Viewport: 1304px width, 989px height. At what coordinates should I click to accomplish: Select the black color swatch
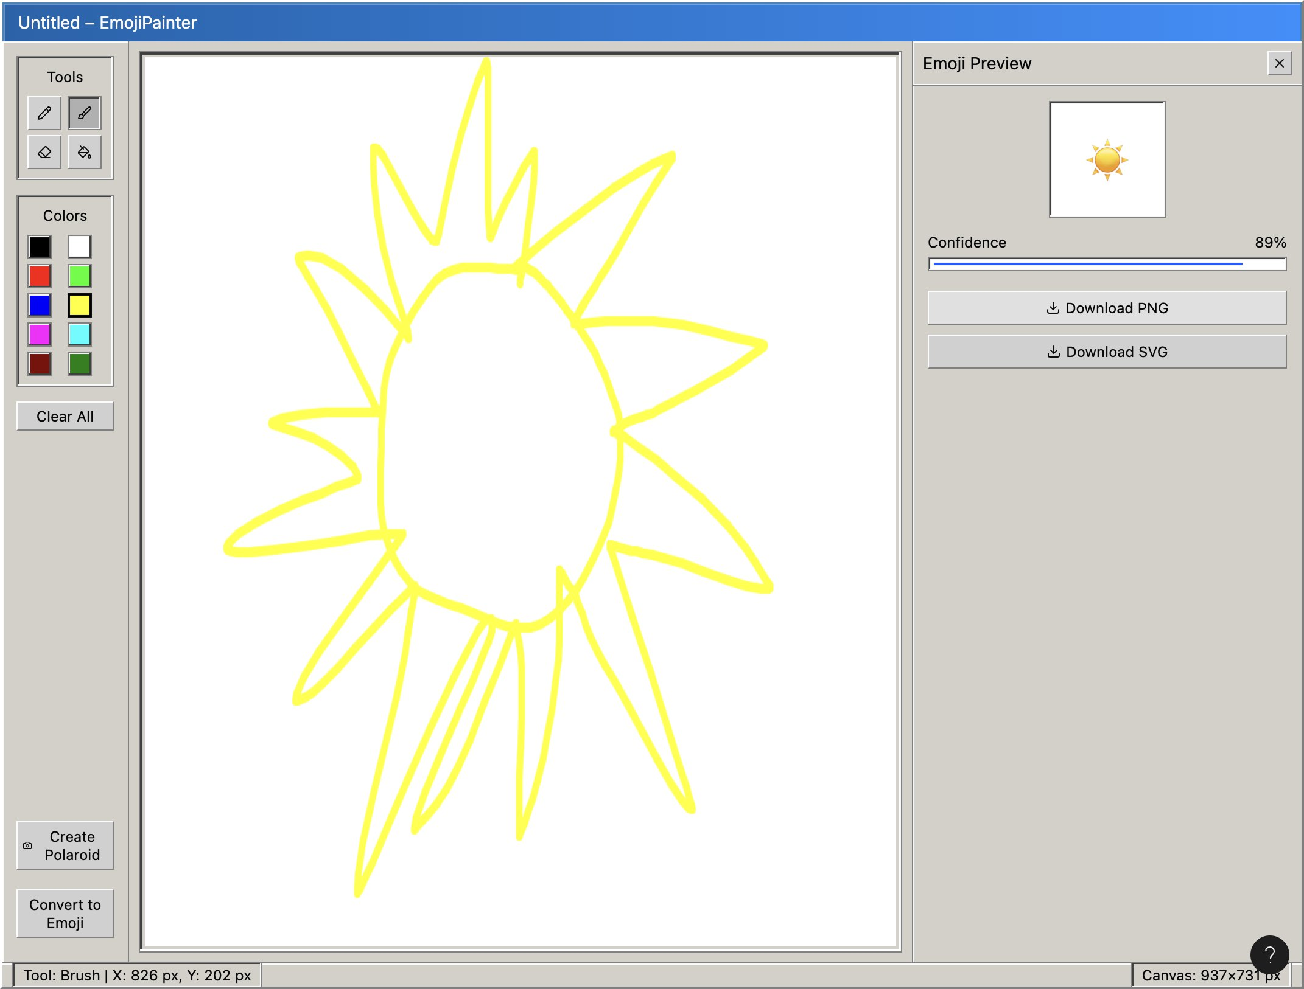[39, 247]
